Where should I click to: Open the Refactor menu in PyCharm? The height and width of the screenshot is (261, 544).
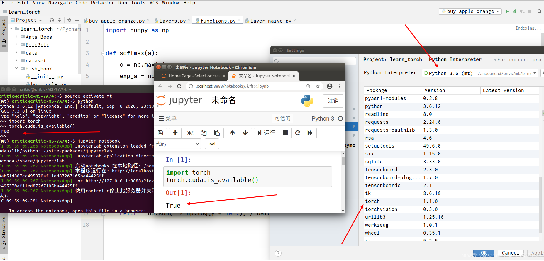pos(103,3)
